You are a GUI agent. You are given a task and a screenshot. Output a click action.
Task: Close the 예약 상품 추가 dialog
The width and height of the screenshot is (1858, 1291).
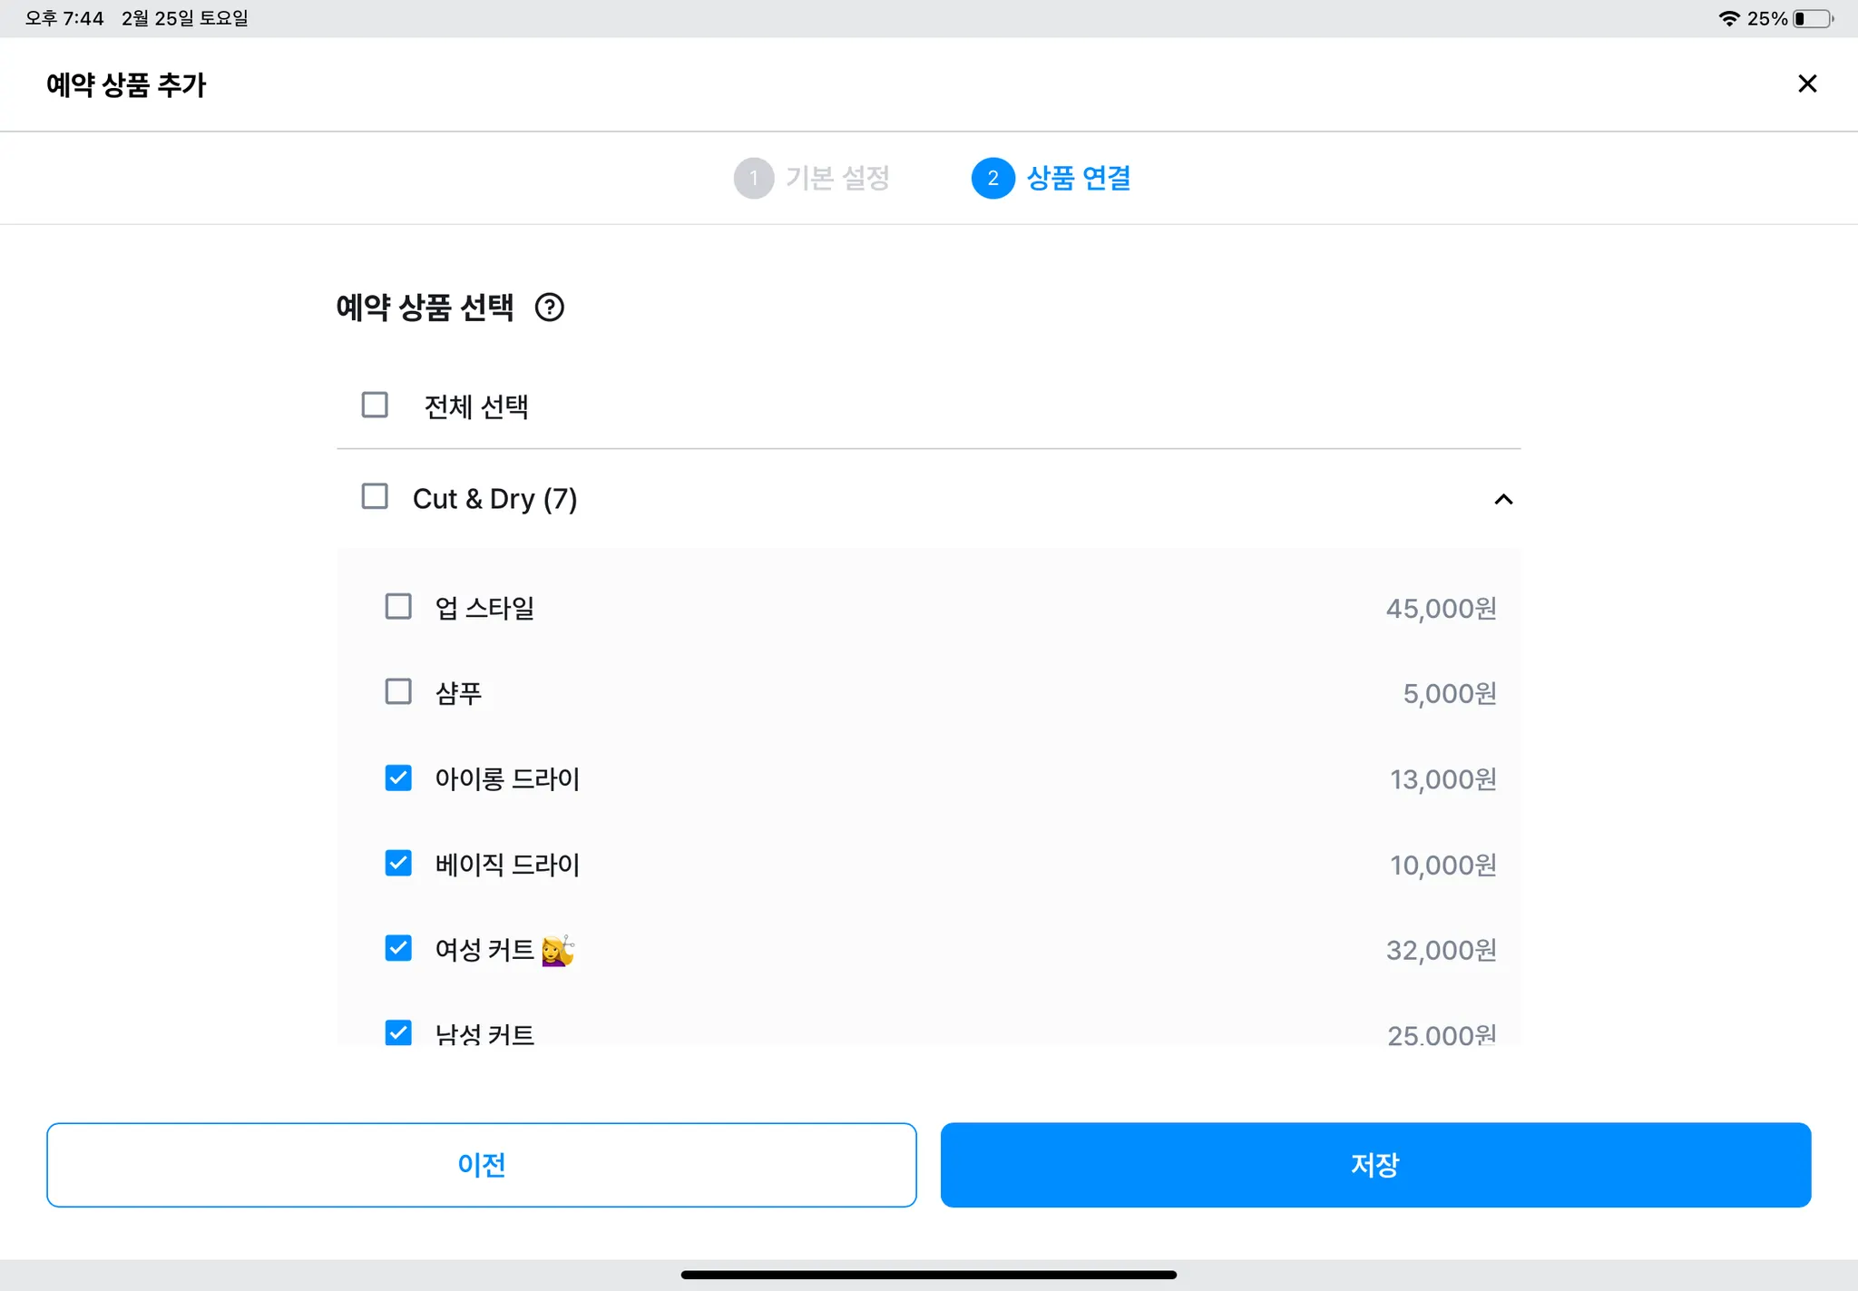pyautogui.click(x=1806, y=83)
